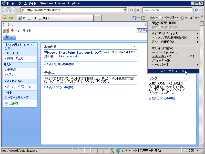Click the green Refresh page icon
Image resolution: width=205 pixels, height=154 pixels.
[131, 10]
